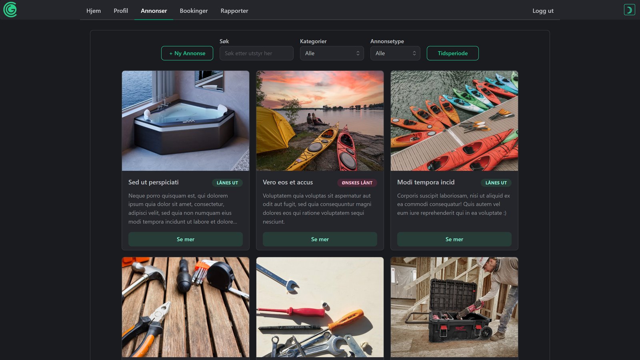Open Bookinger tab
The width and height of the screenshot is (640, 360).
click(x=194, y=11)
